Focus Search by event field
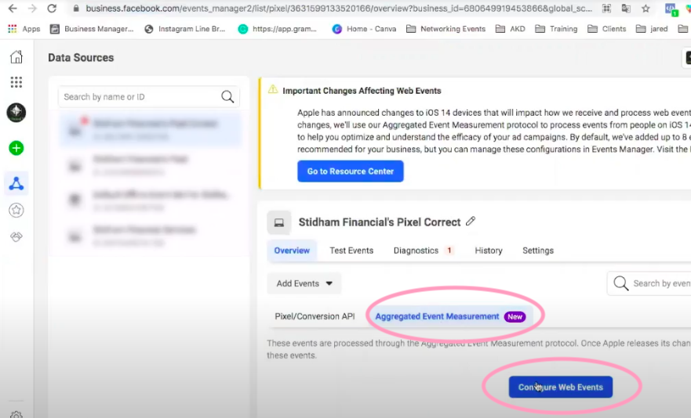Image resolution: width=691 pixels, height=418 pixels. (x=649, y=283)
